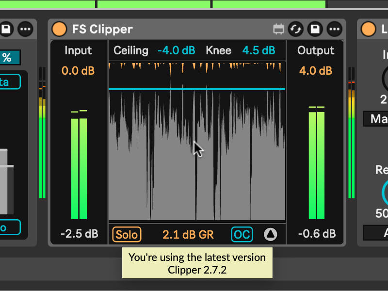The width and height of the screenshot is (388, 291).
Task: Click the Knee label
Action: pyautogui.click(x=219, y=50)
